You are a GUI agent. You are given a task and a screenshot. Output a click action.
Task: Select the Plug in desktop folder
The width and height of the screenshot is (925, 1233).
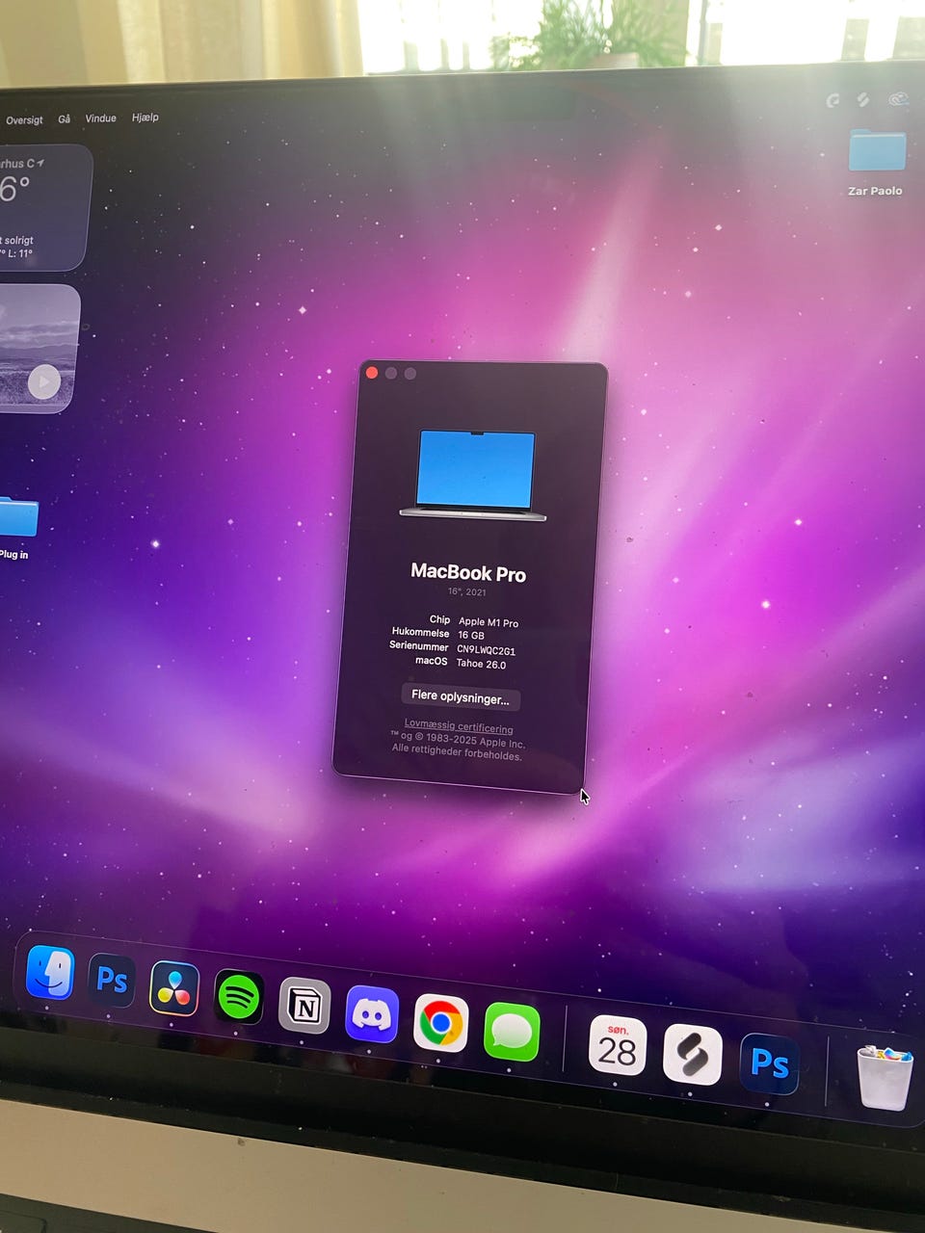[x=15, y=526]
